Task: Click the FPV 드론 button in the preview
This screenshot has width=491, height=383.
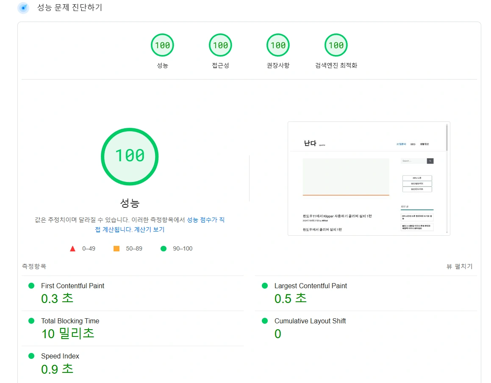Action: [x=417, y=178]
